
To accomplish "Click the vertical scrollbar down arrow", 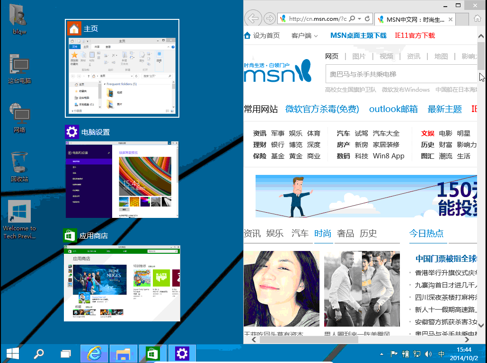I will 481,325.
